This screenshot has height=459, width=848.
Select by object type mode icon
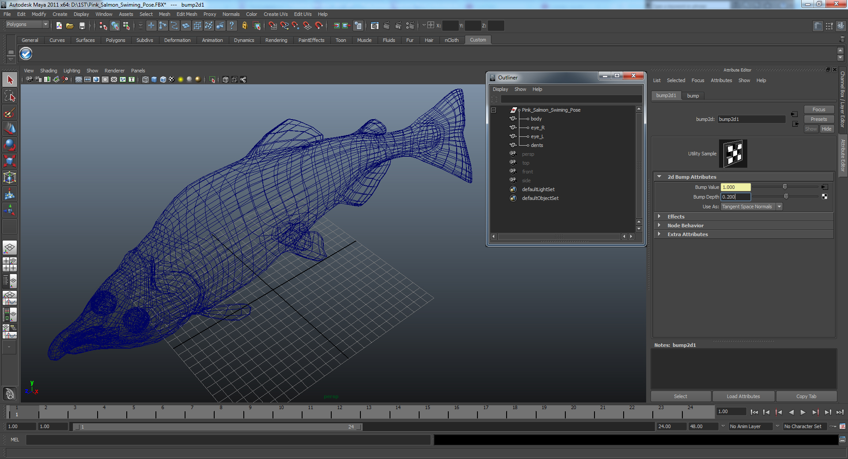115,26
